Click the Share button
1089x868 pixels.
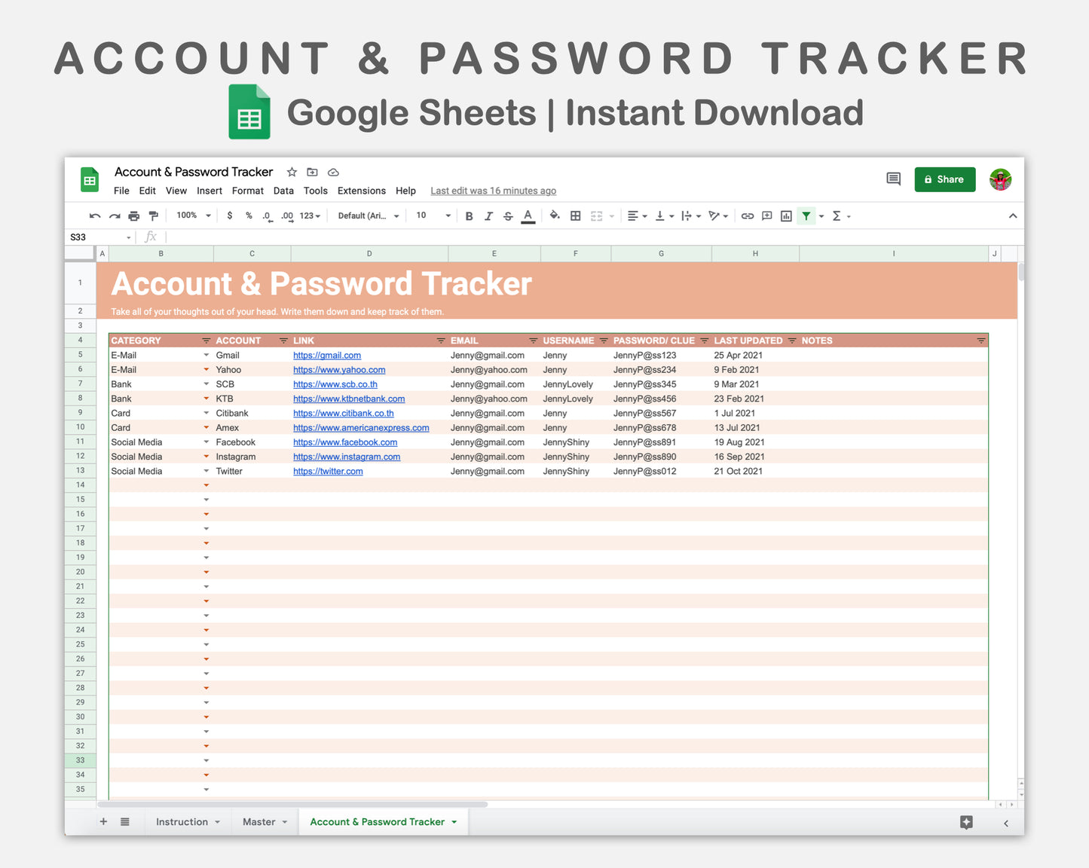(x=944, y=179)
